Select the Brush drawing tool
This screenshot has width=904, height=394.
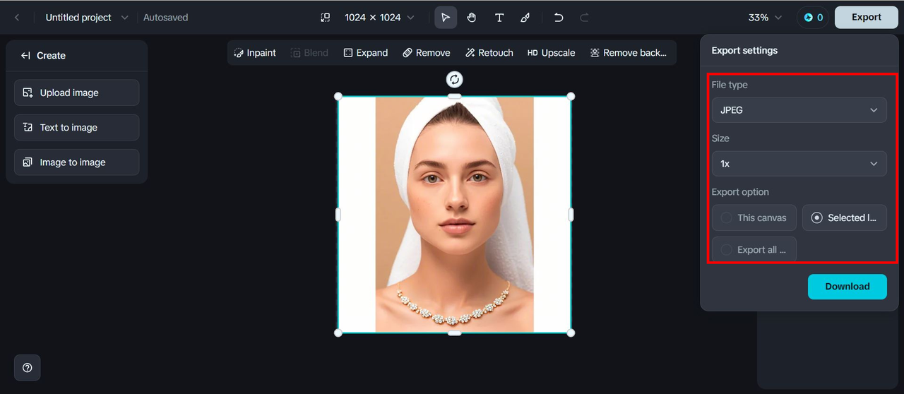[525, 18]
